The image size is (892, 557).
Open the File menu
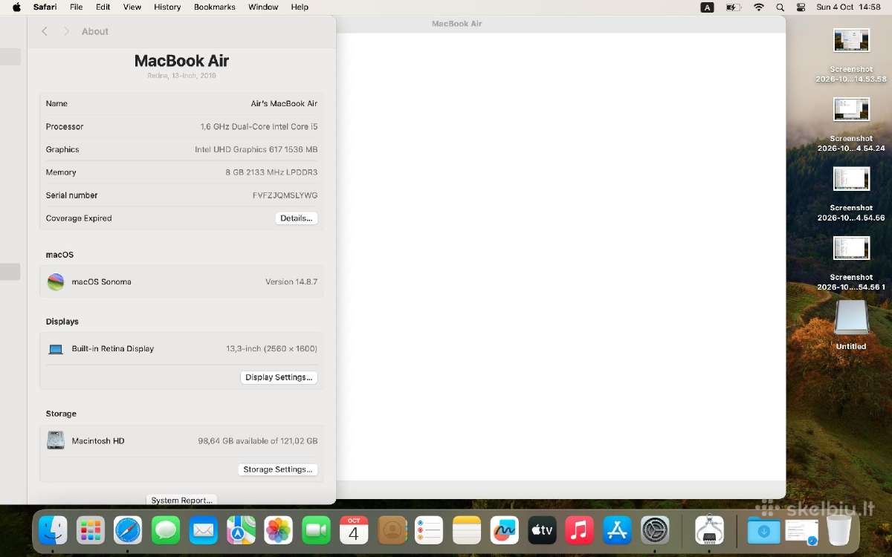(77, 7)
